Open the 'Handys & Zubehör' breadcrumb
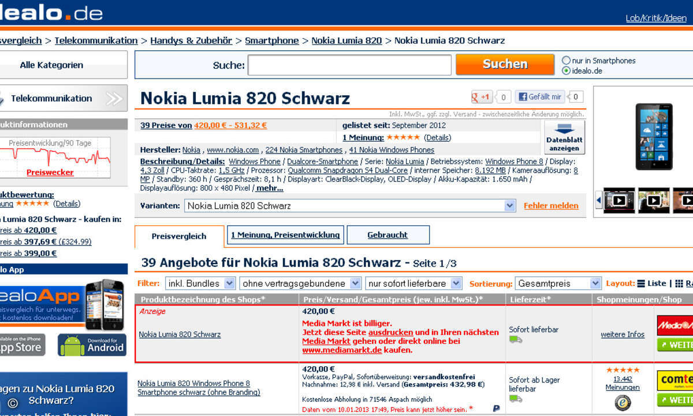Viewport: 693px width, 416px height. pos(191,40)
